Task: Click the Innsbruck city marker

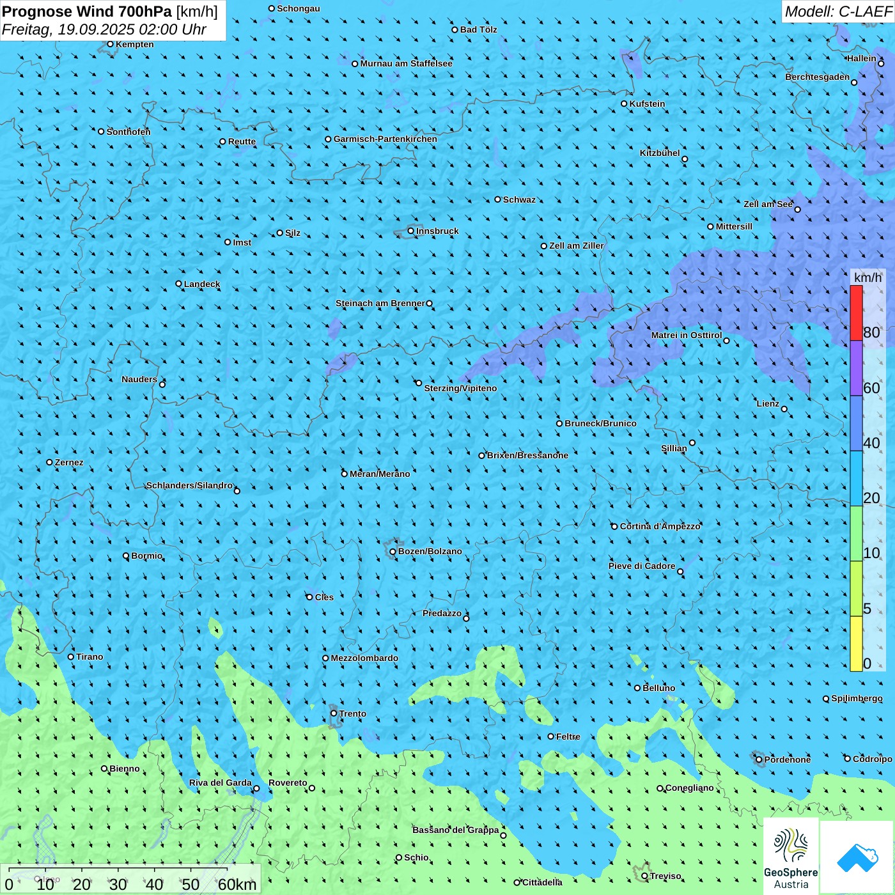Action: [x=411, y=231]
